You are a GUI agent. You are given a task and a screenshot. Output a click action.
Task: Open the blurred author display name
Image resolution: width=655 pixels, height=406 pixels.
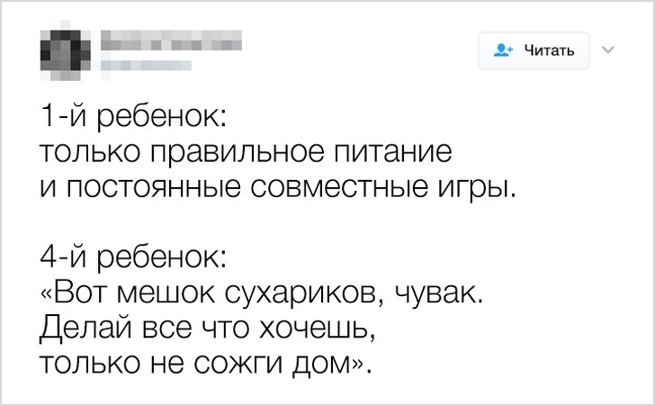pyautogui.click(x=171, y=41)
